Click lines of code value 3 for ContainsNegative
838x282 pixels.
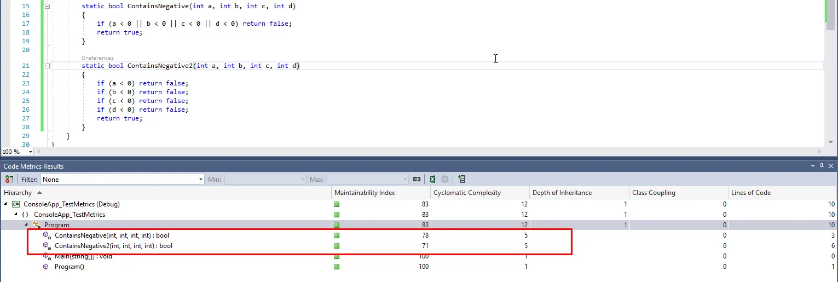pos(833,235)
